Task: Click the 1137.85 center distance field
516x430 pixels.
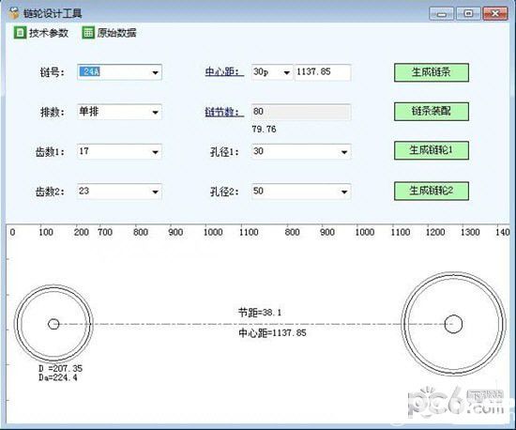Action: (x=323, y=72)
